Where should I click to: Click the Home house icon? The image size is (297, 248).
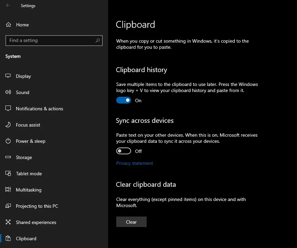click(x=8, y=25)
